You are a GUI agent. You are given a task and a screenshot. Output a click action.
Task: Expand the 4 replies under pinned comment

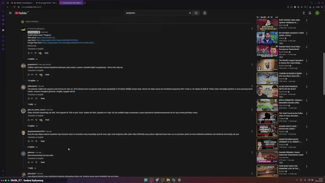(x=33, y=59)
